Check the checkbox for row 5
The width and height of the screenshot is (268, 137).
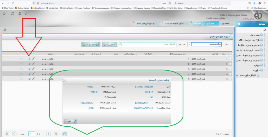click(231, 79)
